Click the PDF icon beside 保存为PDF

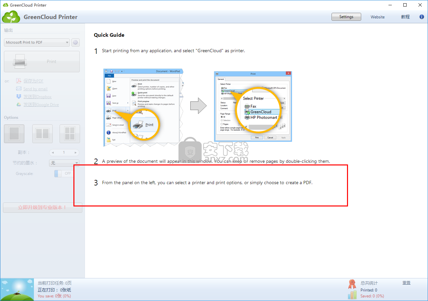(19, 81)
